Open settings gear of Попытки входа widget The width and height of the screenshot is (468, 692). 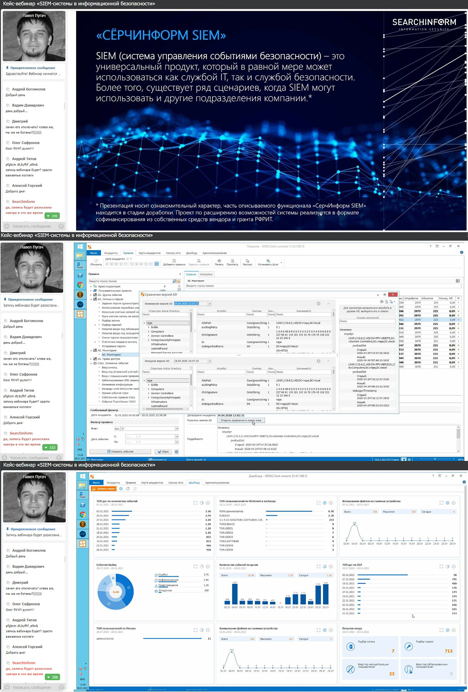point(454,630)
